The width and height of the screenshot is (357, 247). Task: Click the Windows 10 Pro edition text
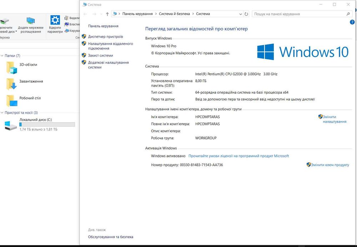pyautogui.click(x=164, y=46)
